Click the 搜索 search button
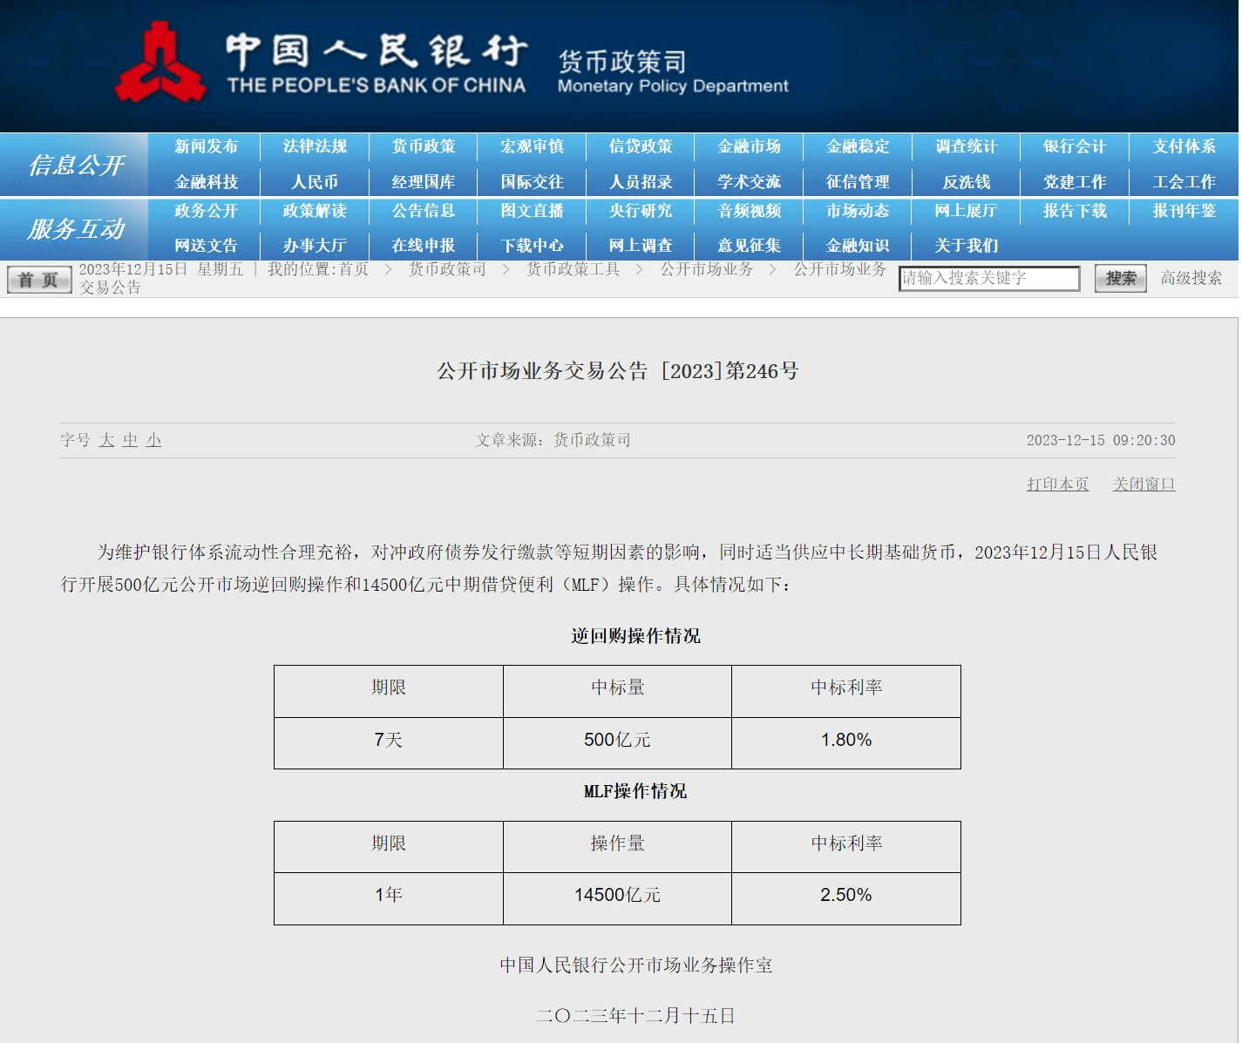 (x=1120, y=279)
